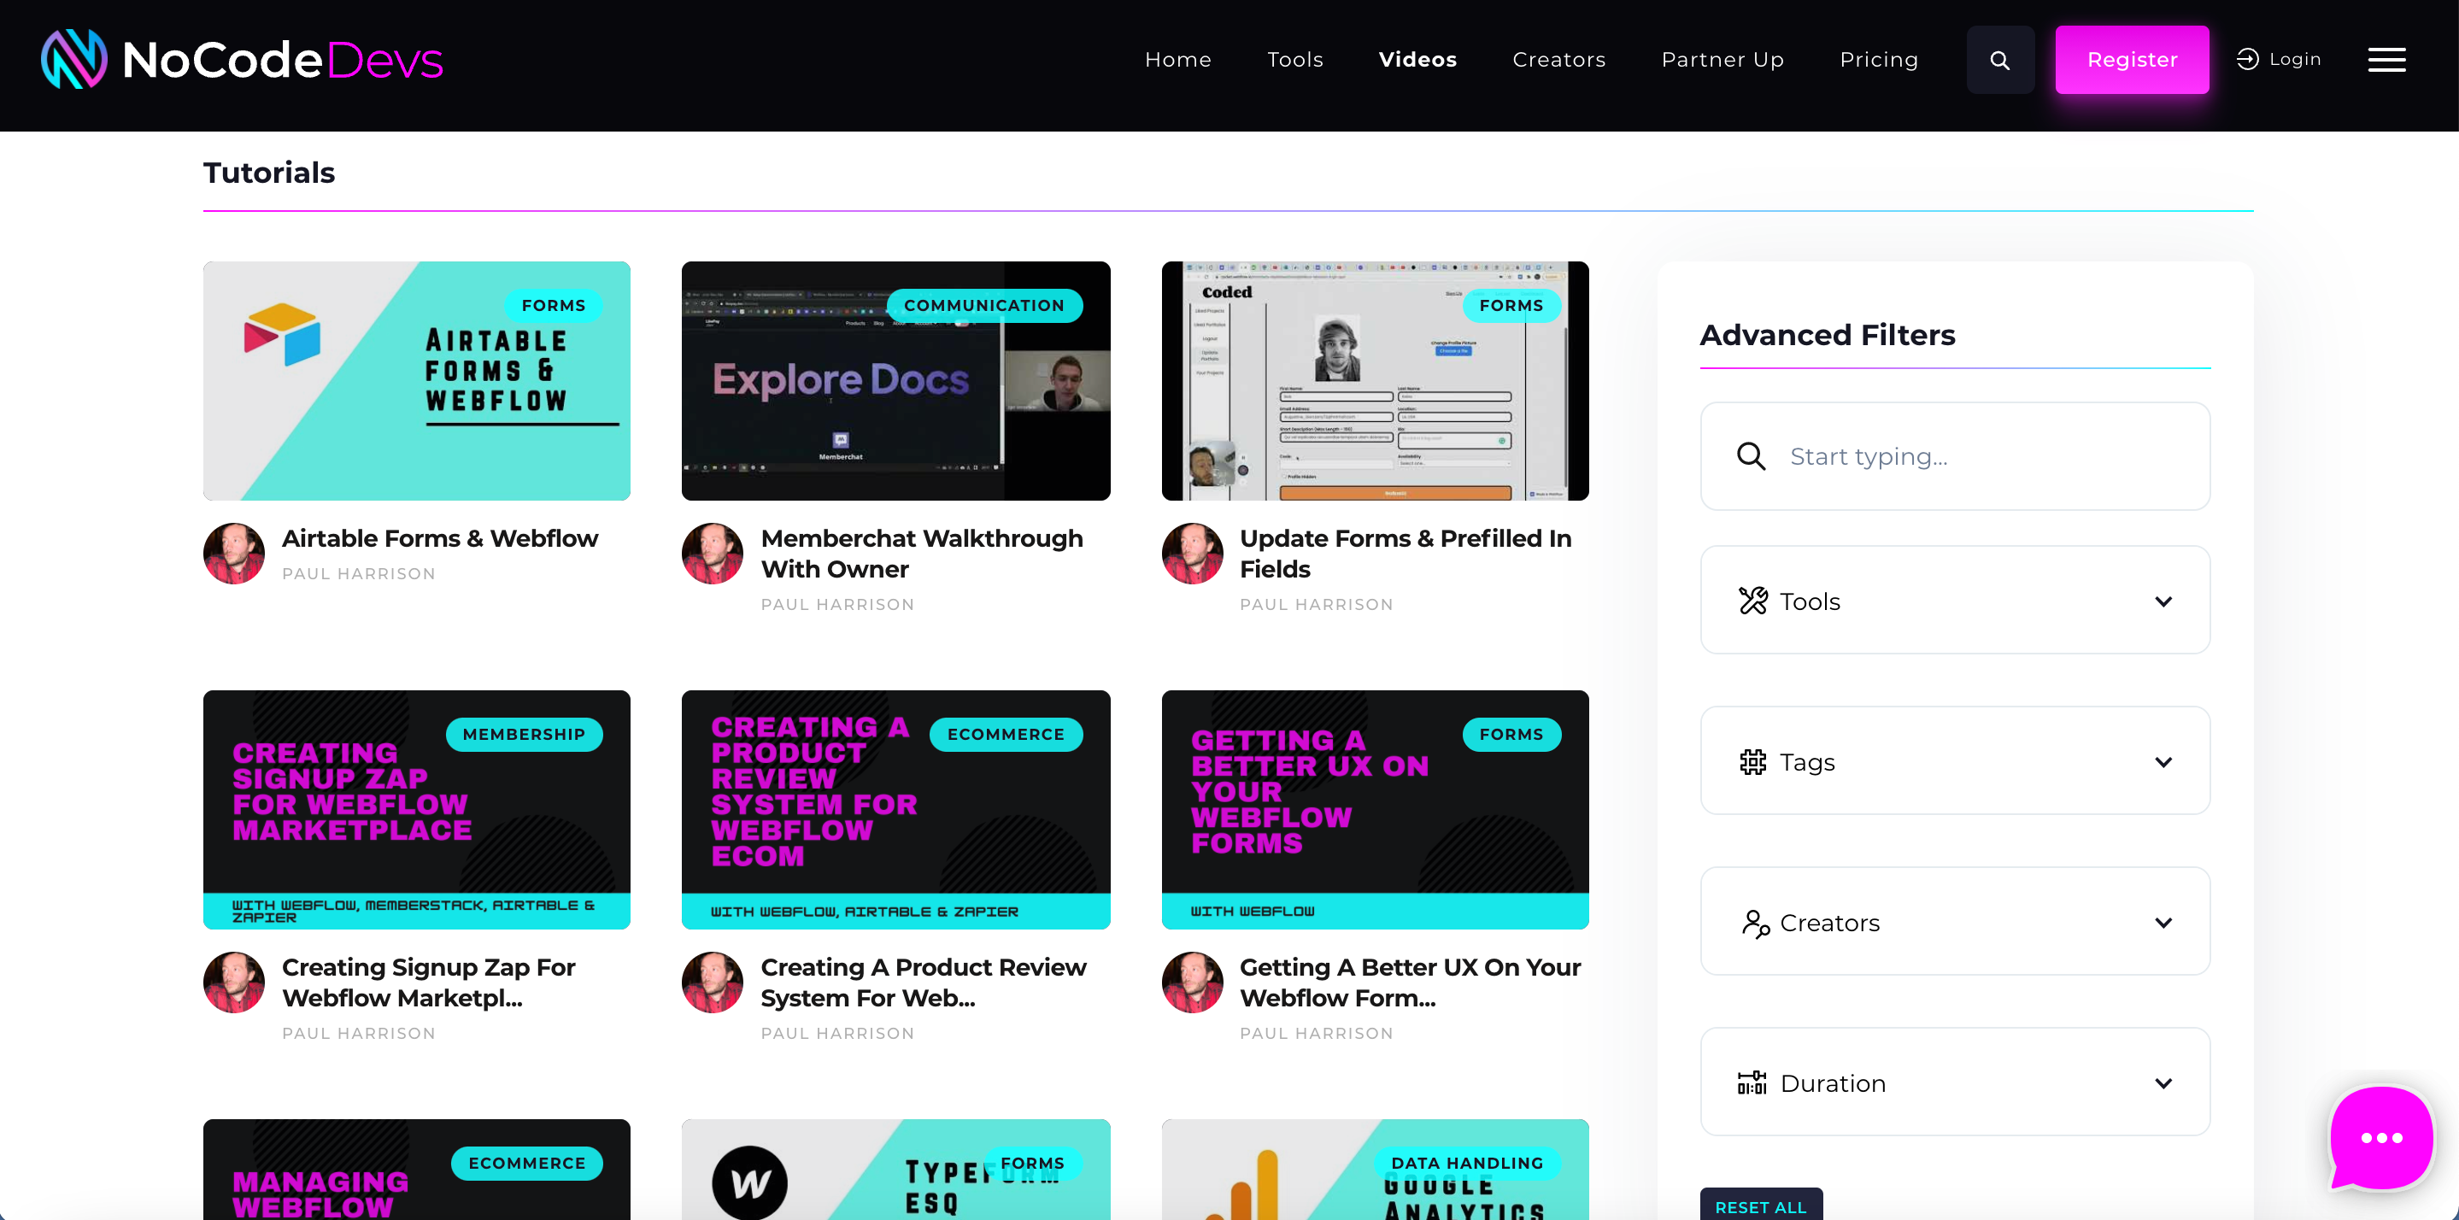The height and width of the screenshot is (1220, 2459).
Task: Click author avatar beside Creating A Product Review System
Action: [712, 982]
